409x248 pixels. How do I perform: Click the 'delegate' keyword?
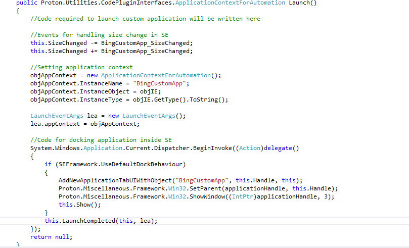[x=278, y=148]
